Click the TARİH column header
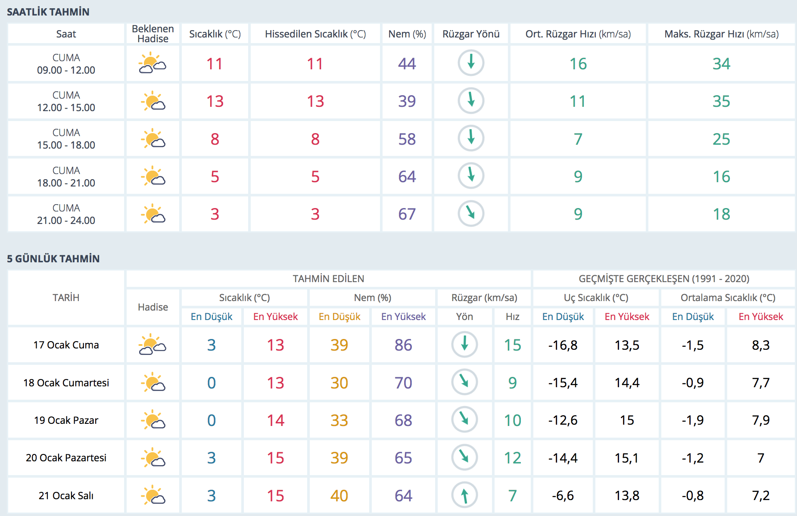This screenshot has height=516, width=797. click(x=66, y=298)
